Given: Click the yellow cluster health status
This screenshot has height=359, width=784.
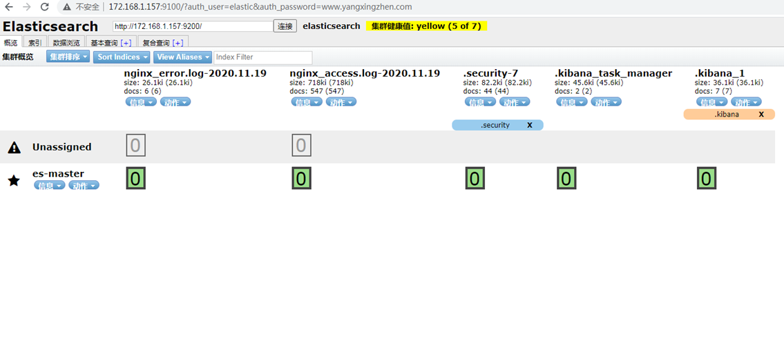Looking at the screenshot, I should click(x=426, y=26).
